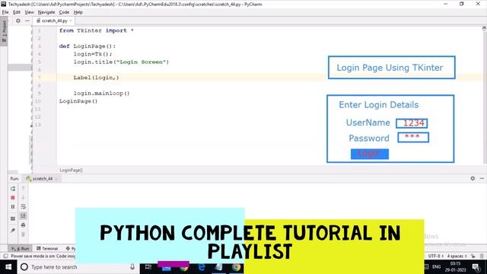Hide the Run panel with minus icon
Viewport: 487px width, 274px height.
click(x=482, y=178)
